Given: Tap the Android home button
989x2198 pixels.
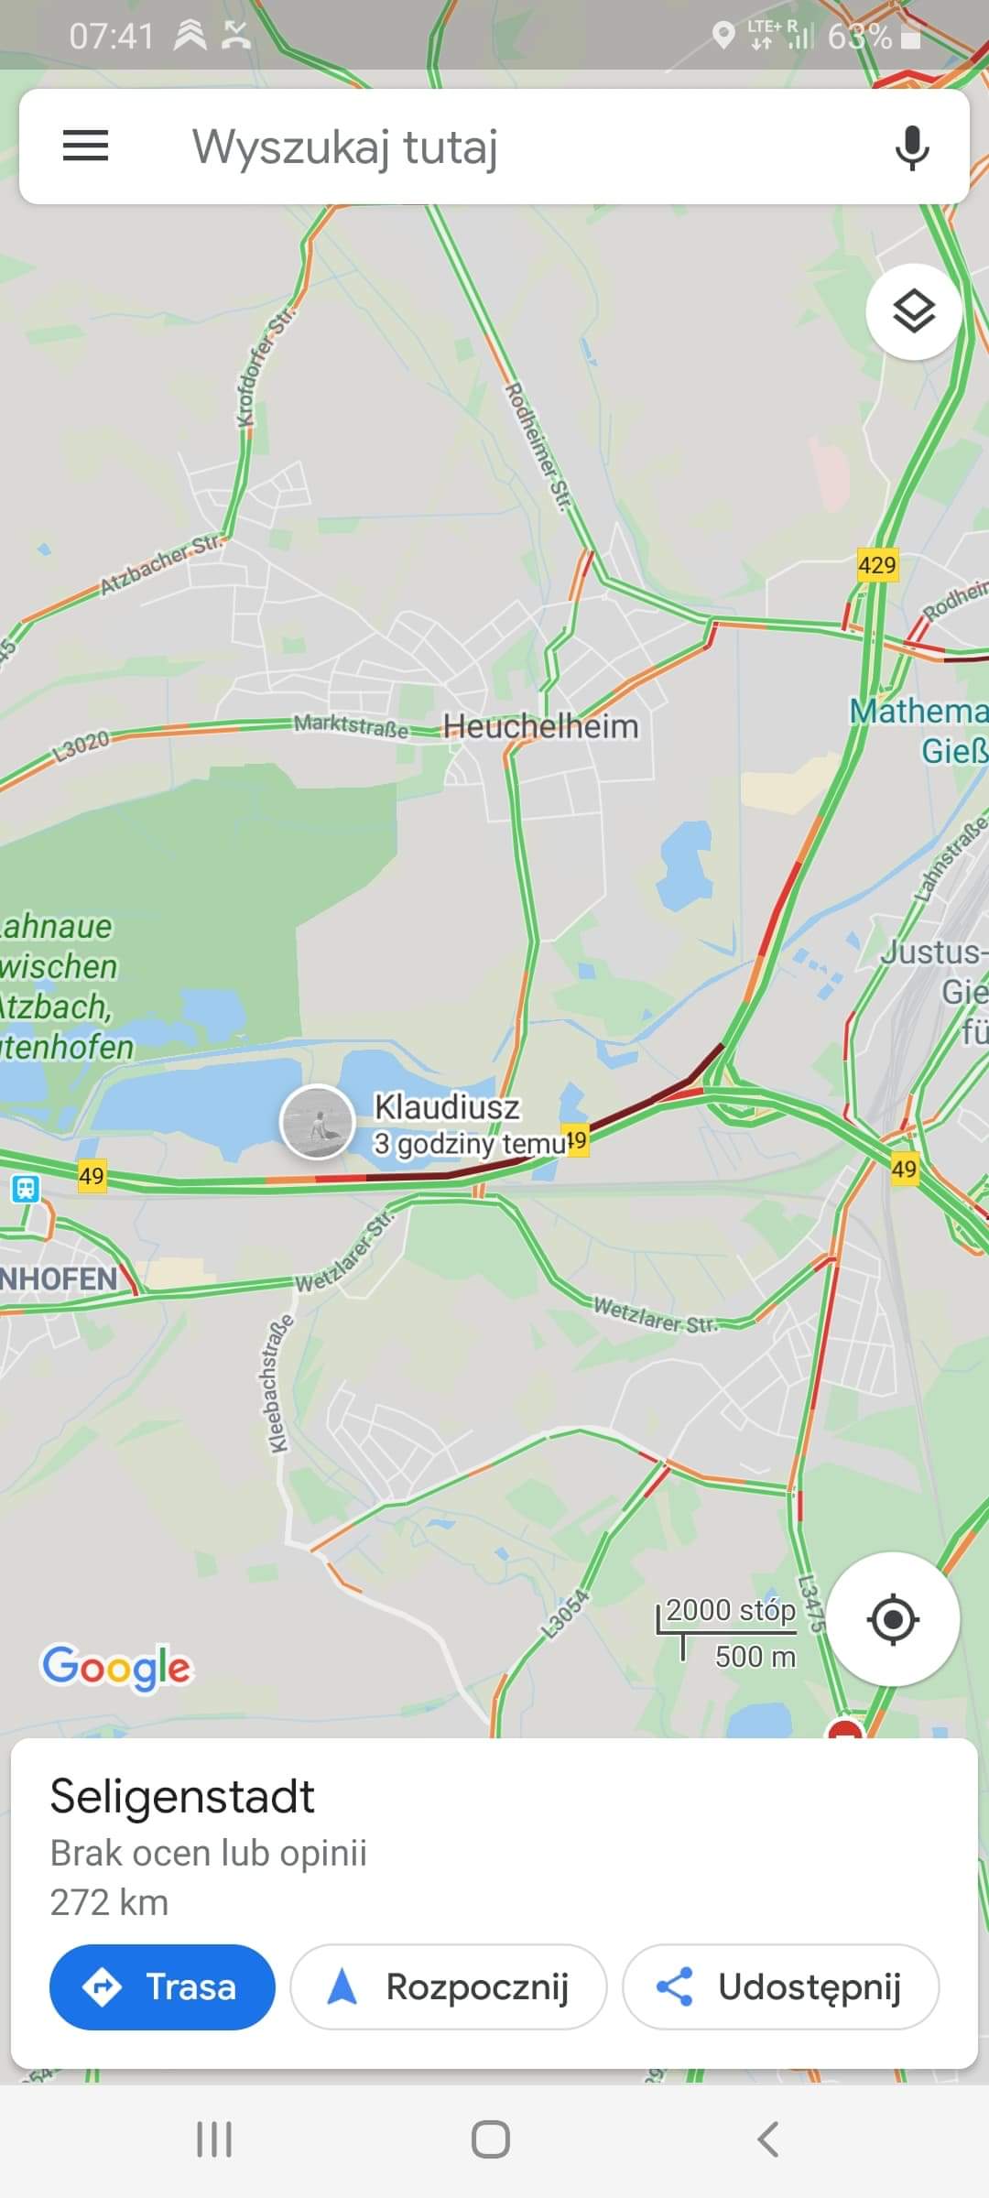Looking at the screenshot, I should tap(491, 2139).
